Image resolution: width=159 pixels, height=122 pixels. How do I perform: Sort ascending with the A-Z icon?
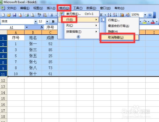coord(109,15)
